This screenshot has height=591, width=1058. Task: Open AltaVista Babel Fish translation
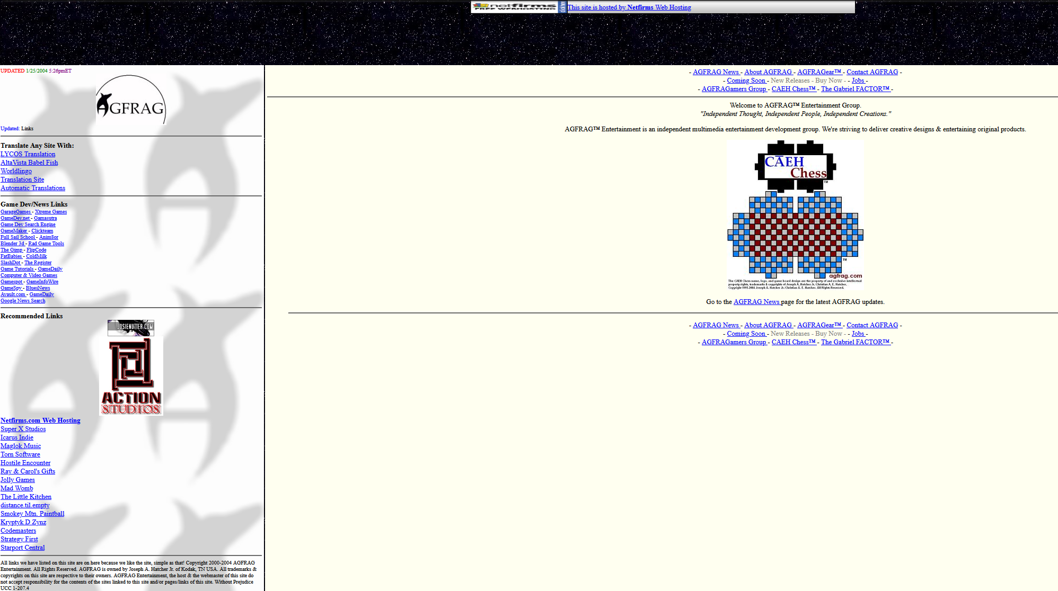click(29, 162)
